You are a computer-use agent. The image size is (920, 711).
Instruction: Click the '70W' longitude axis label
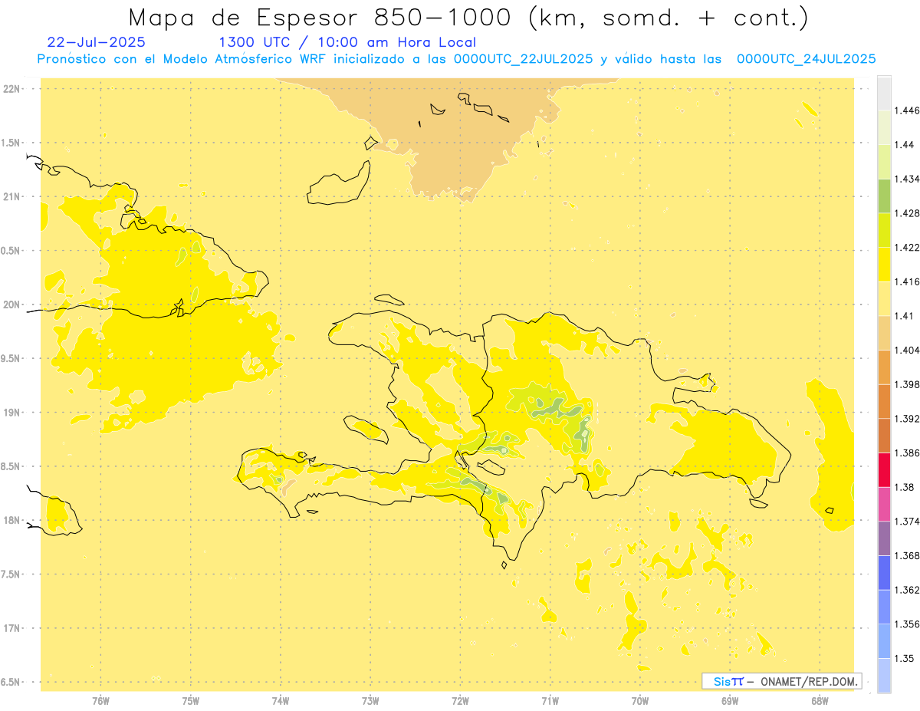tap(640, 700)
